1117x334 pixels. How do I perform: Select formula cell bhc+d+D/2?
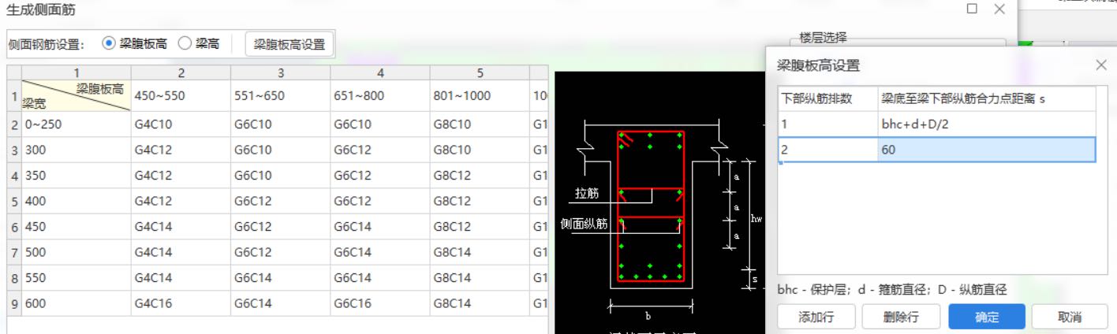click(x=986, y=124)
